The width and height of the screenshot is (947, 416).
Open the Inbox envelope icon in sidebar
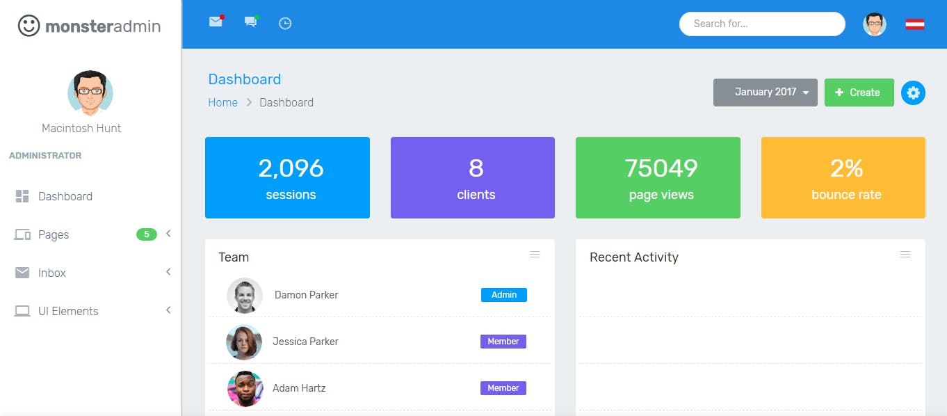[x=22, y=272]
